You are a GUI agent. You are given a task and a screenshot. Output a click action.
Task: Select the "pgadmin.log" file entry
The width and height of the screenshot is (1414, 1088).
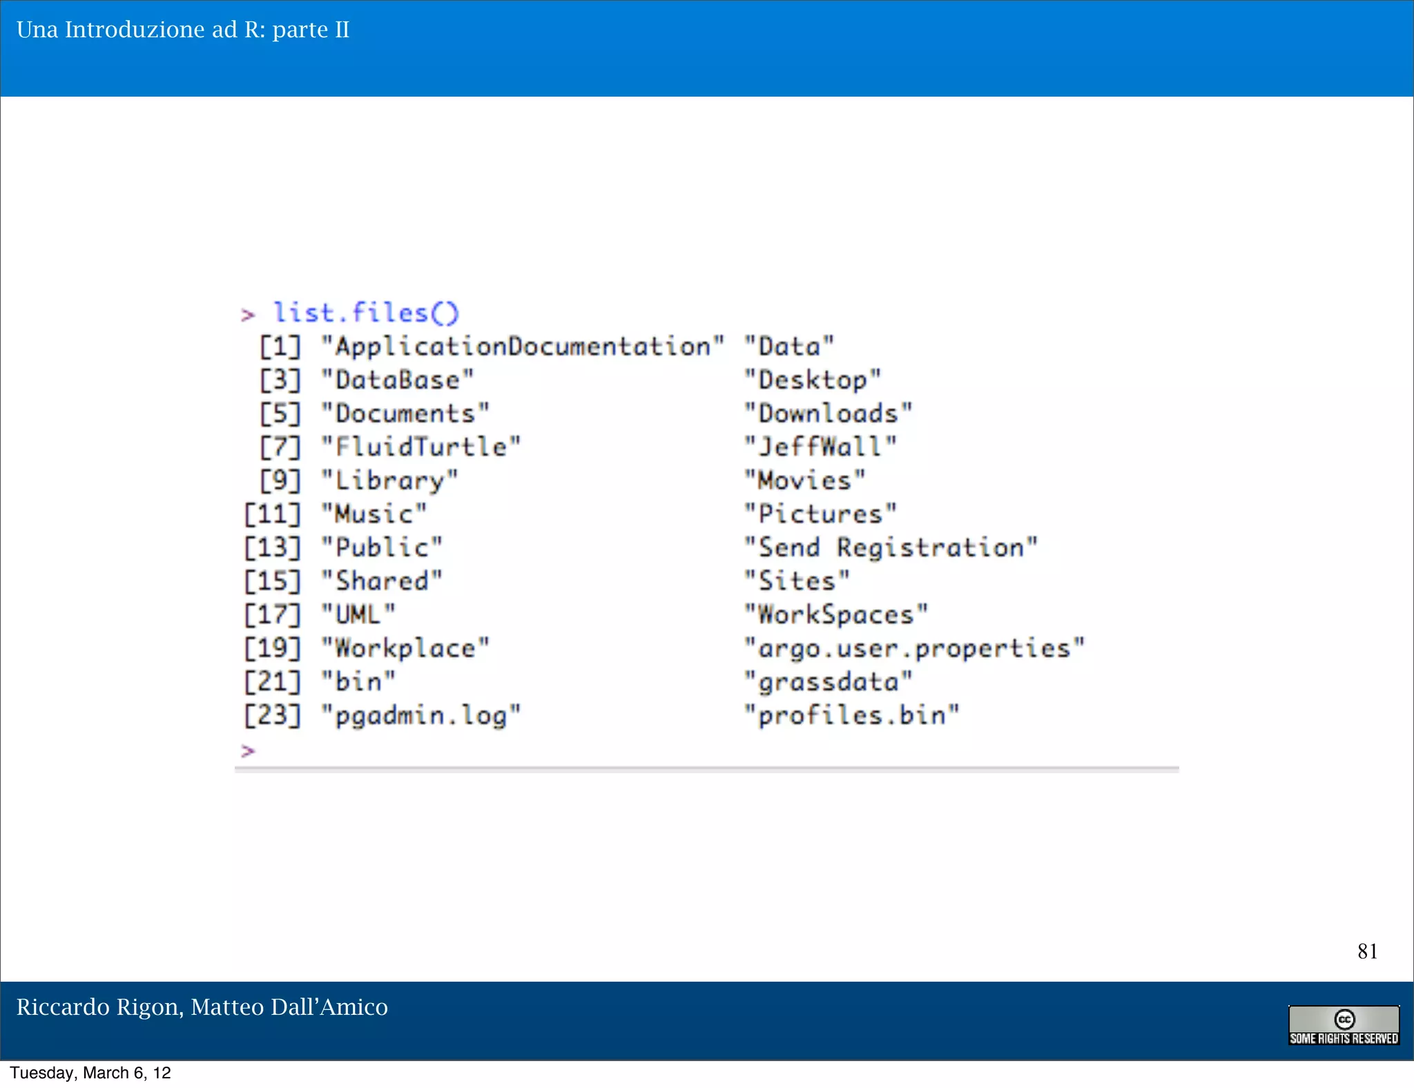pyautogui.click(x=420, y=715)
